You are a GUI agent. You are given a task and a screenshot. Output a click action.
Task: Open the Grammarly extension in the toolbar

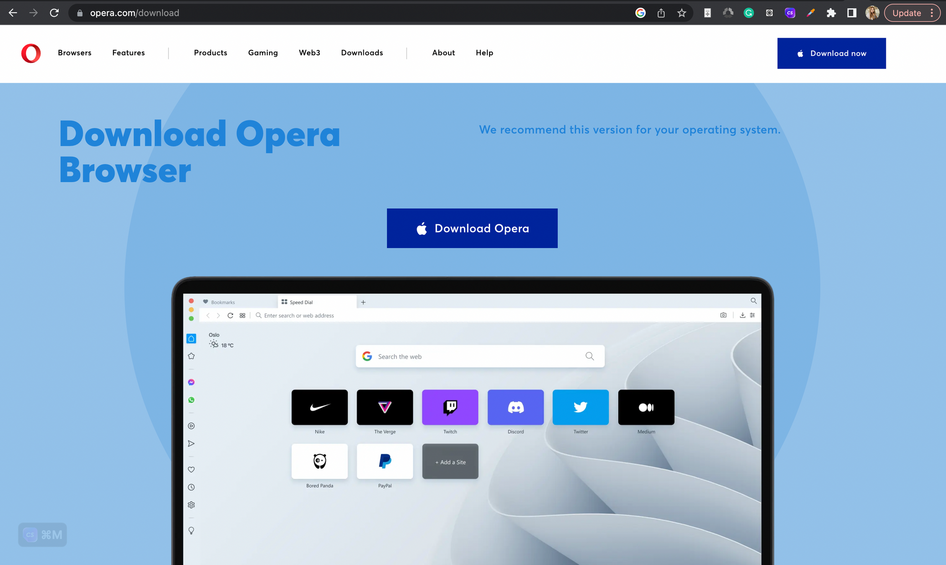749,13
